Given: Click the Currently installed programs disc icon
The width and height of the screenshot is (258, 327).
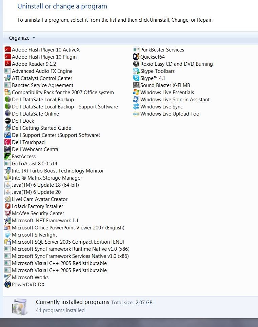Looking at the screenshot, I should (20, 307).
